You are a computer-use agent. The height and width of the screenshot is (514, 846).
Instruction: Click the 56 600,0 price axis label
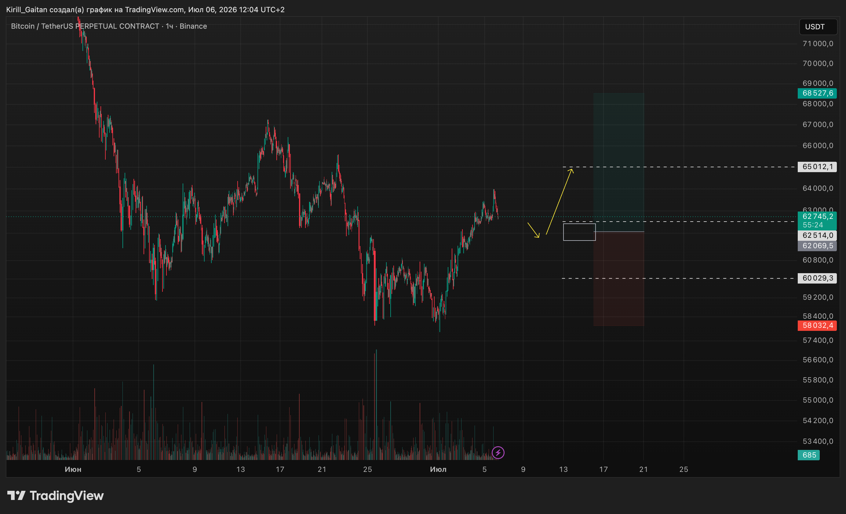pos(818,360)
